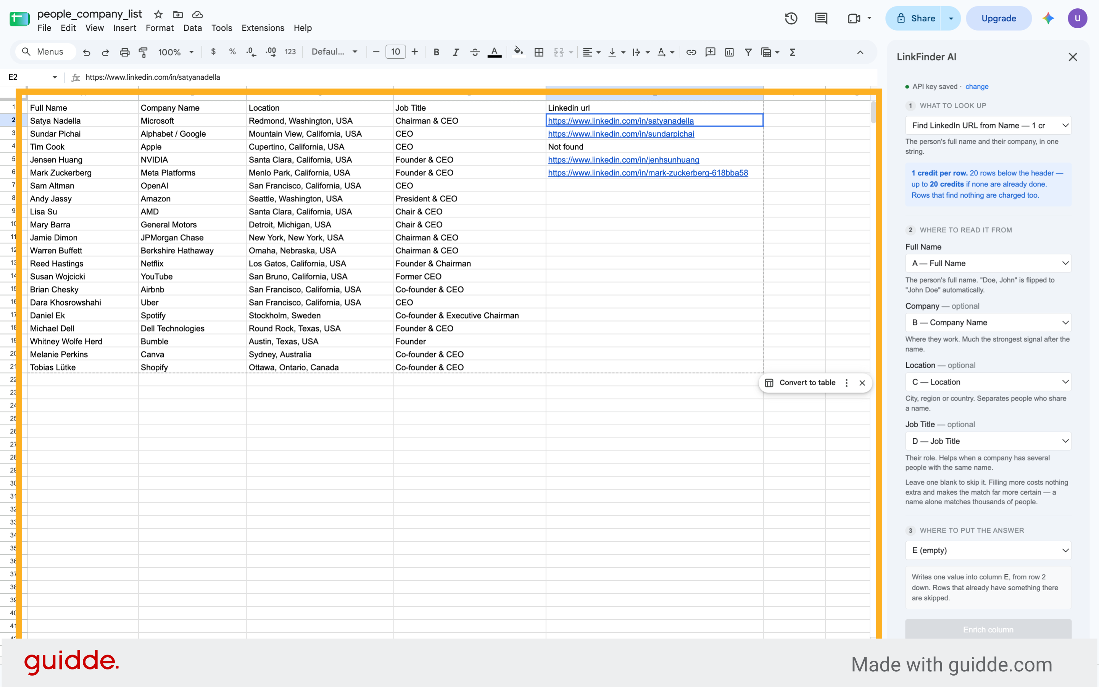Open the comments panel
Image resolution: width=1099 pixels, height=687 pixels.
(821, 18)
